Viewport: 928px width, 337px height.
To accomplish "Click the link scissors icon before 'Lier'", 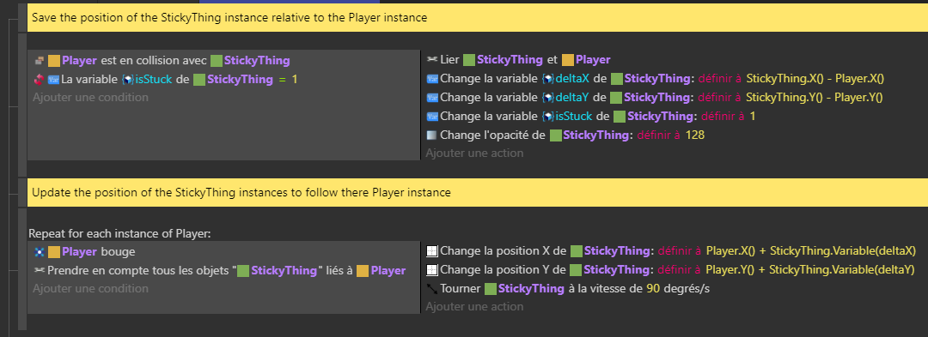I will pyautogui.click(x=432, y=60).
